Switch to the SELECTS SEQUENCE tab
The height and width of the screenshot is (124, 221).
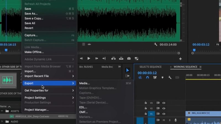coord(150,67)
